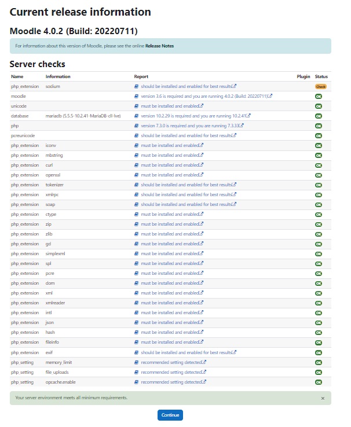Click the OK badge in the moodle row
Image resolution: width=351 pixels, height=427 pixels.
pyautogui.click(x=319, y=97)
